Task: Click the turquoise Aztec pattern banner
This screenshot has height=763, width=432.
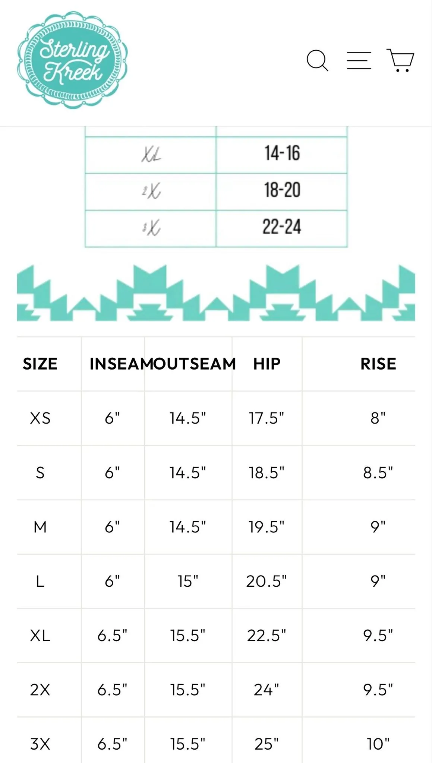Action: tap(216, 293)
